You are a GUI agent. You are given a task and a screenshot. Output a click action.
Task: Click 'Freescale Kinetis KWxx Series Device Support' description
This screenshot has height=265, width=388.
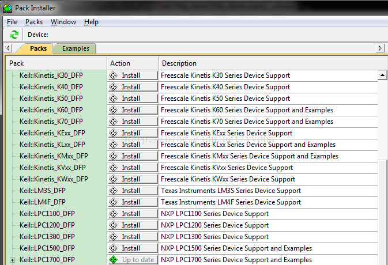tap(228, 179)
